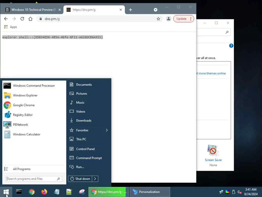Open the green notepad taskbar icon
This screenshot has width=262, height=197.
69,192
